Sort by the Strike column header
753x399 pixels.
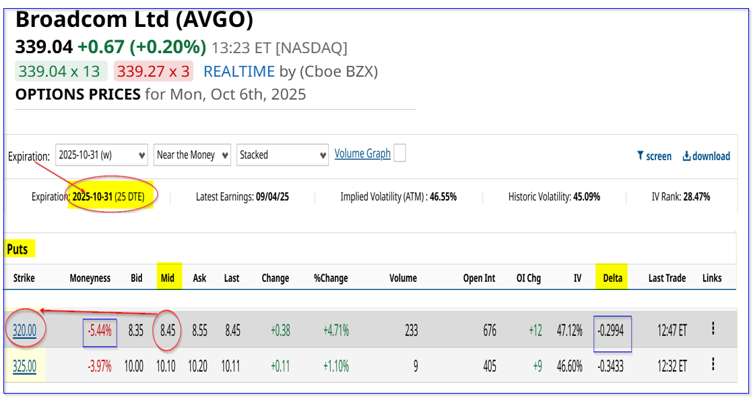coord(24,278)
